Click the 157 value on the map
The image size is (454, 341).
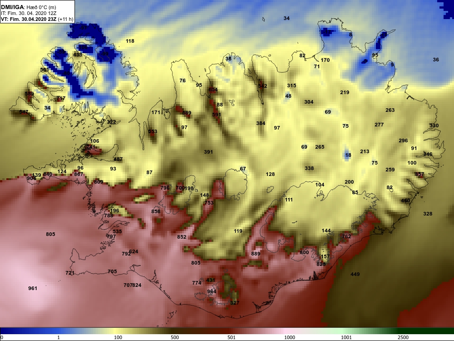(326, 256)
